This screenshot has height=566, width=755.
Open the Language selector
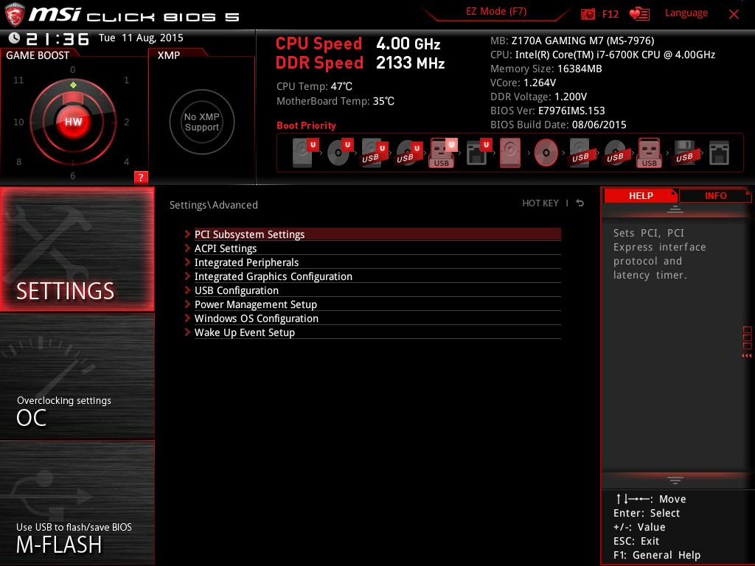coord(686,13)
